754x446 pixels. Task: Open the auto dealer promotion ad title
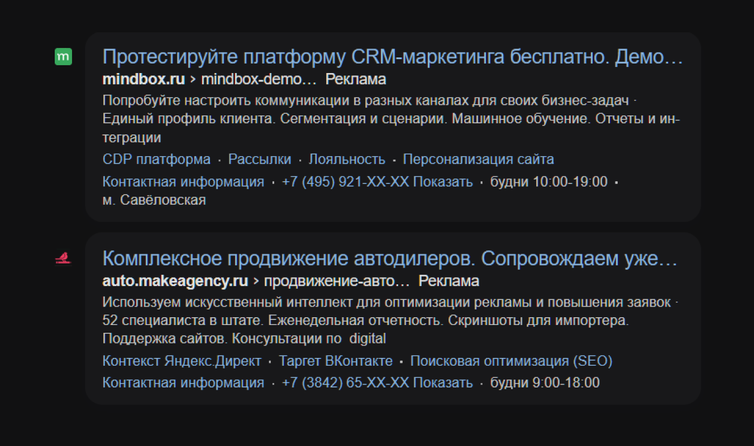point(390,259)
